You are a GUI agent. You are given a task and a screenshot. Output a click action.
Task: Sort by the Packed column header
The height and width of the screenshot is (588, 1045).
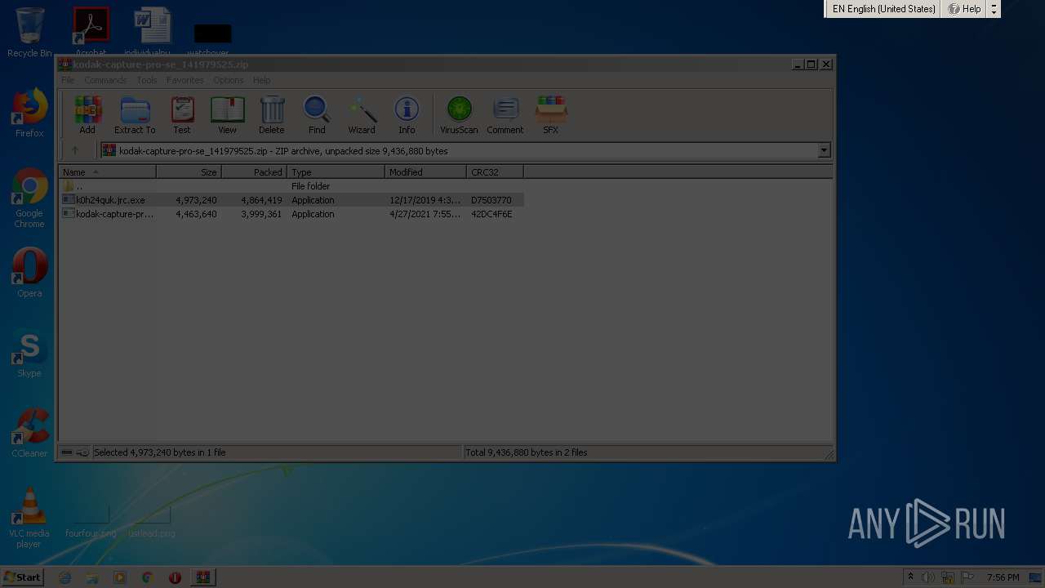(255, 172)
